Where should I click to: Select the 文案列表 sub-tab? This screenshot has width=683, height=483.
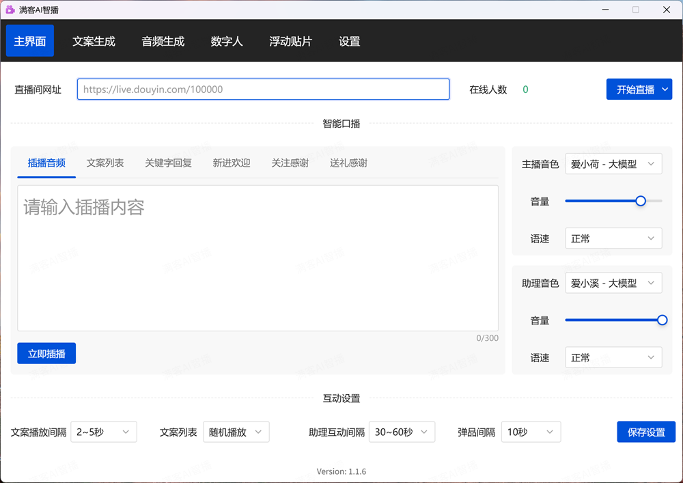[105, 163]
